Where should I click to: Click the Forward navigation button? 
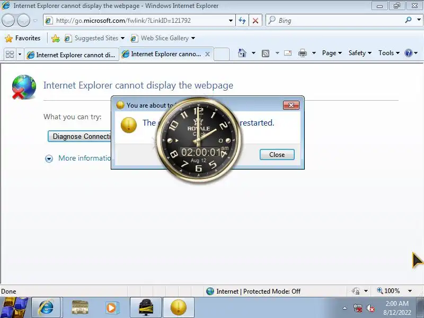click(x=24, y=21)
